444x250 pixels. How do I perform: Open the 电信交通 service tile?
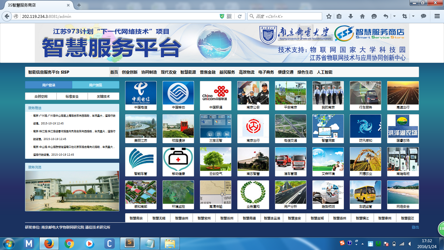click(x=291, y=129)
